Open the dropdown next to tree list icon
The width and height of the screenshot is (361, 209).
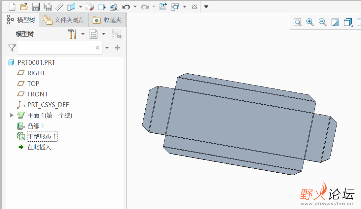(x=104, y=34)
